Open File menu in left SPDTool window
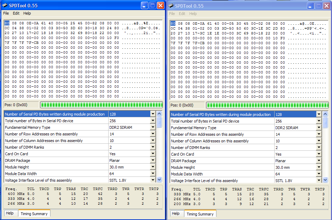 [x=6, y=13]
